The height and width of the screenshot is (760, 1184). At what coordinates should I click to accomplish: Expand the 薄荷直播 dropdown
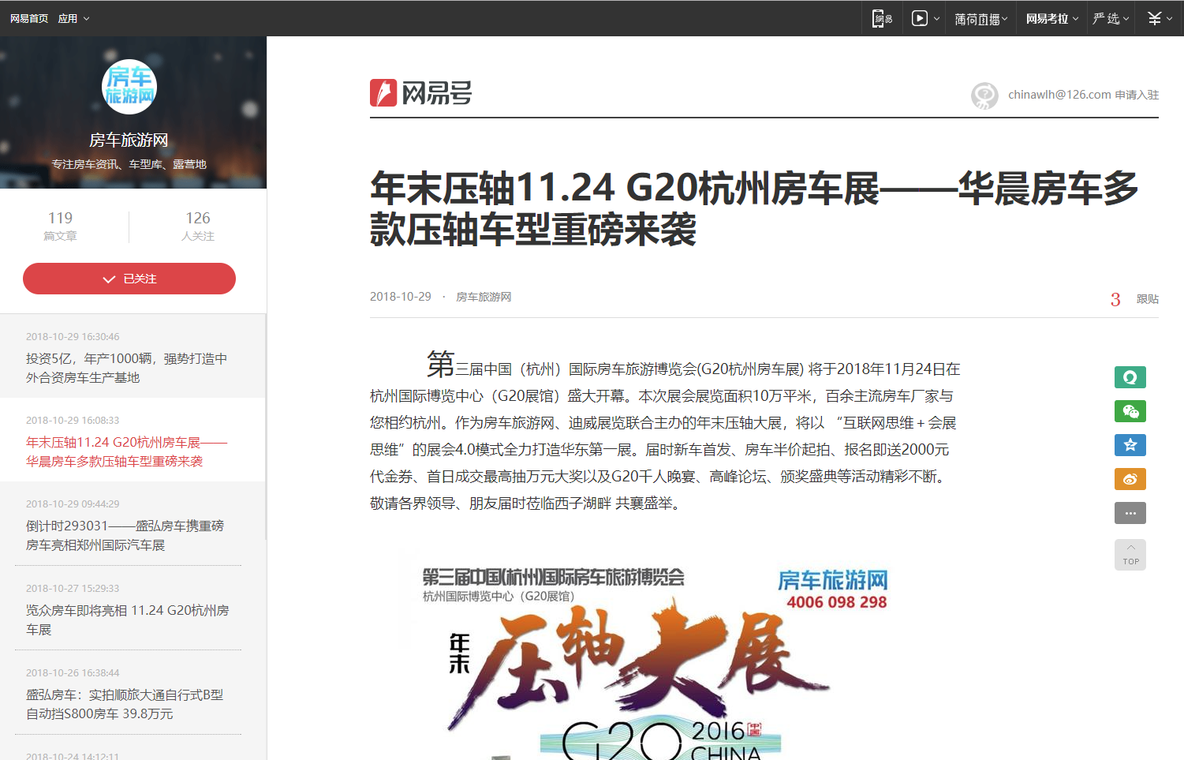981,18
